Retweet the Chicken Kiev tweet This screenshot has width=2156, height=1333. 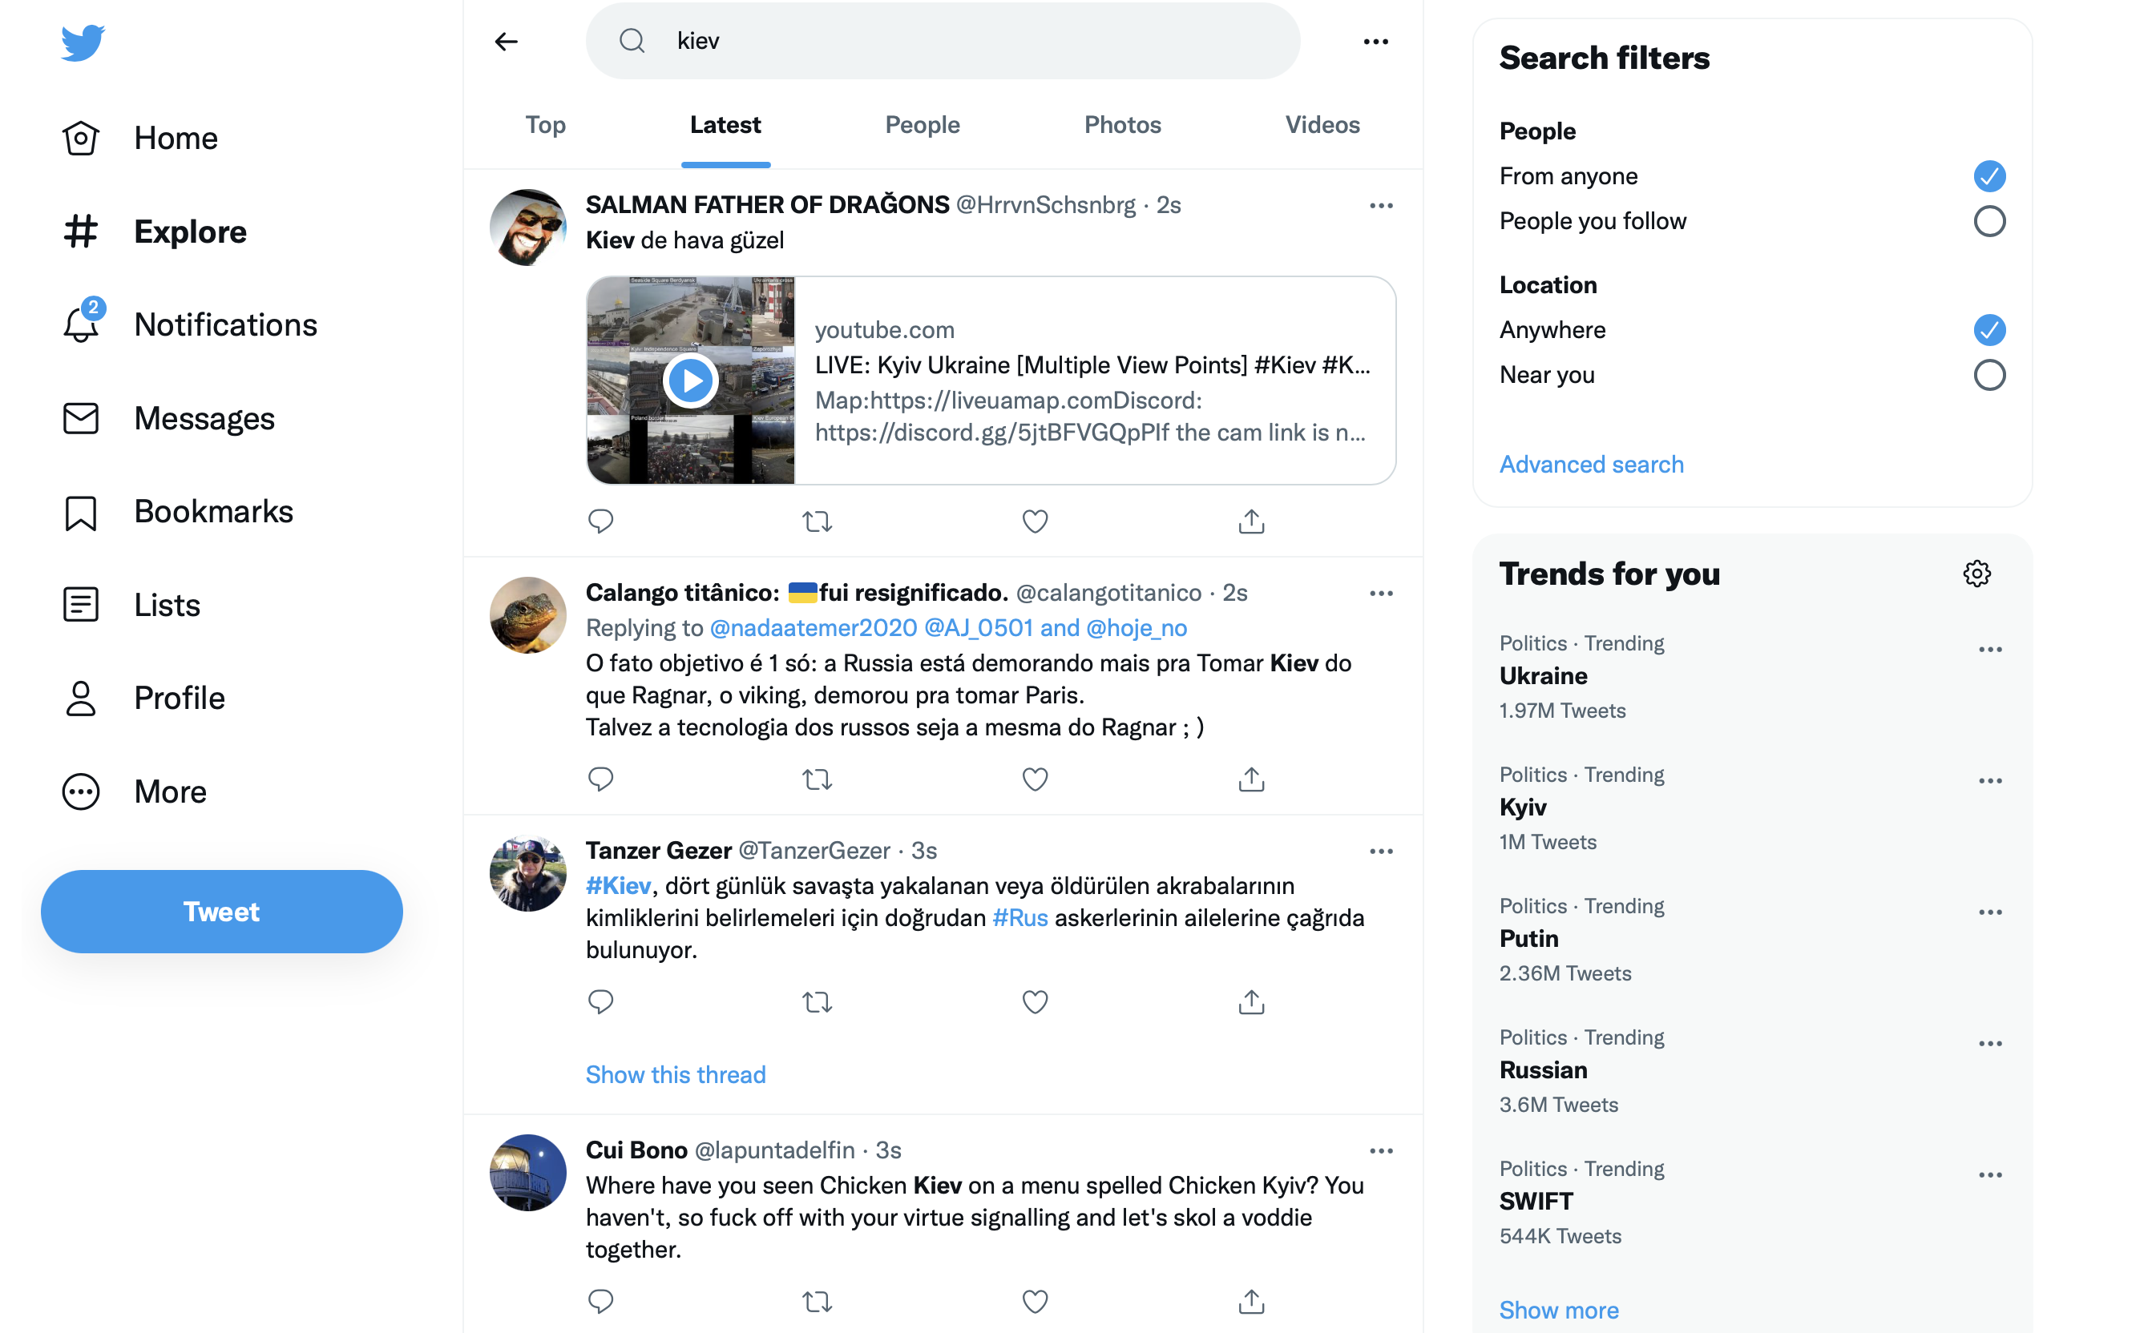[x=817, y=1300]
